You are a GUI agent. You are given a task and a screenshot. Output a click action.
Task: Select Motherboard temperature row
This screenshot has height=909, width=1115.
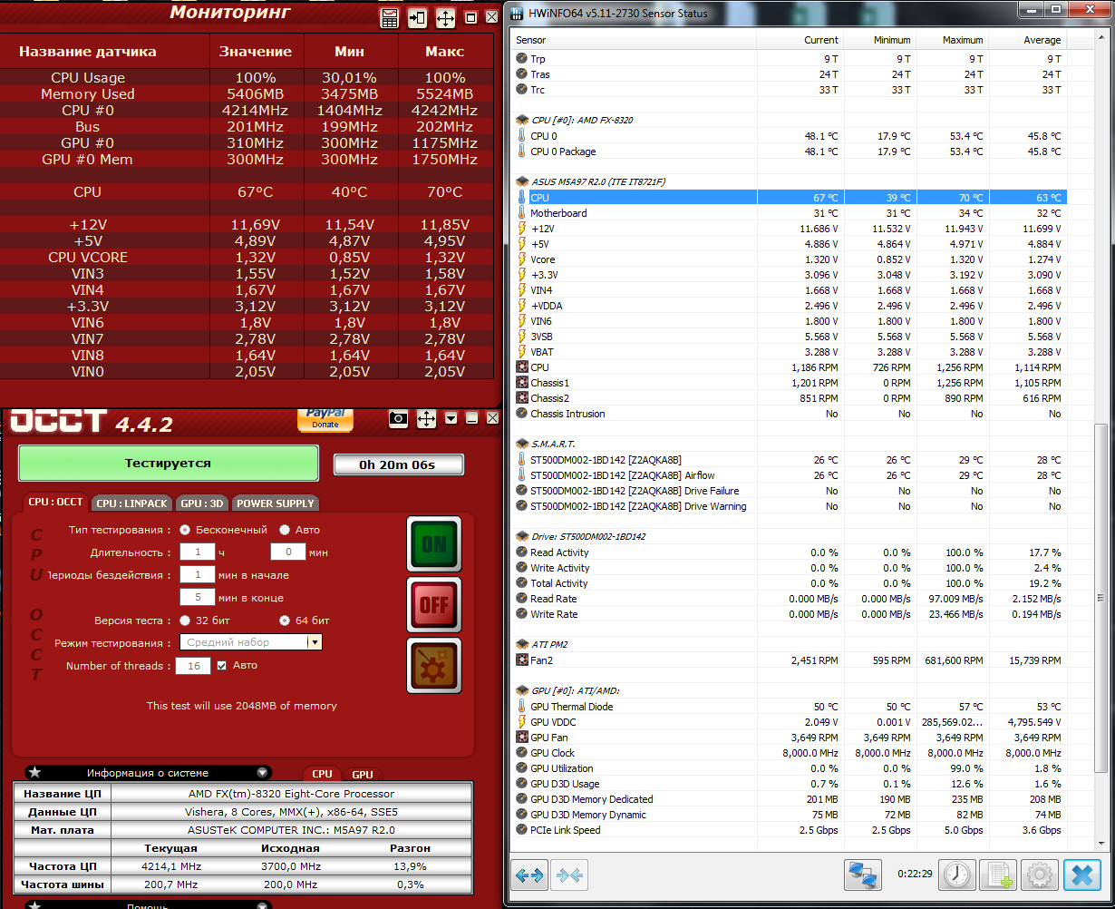pyautogui.click(x=790, y=213)
